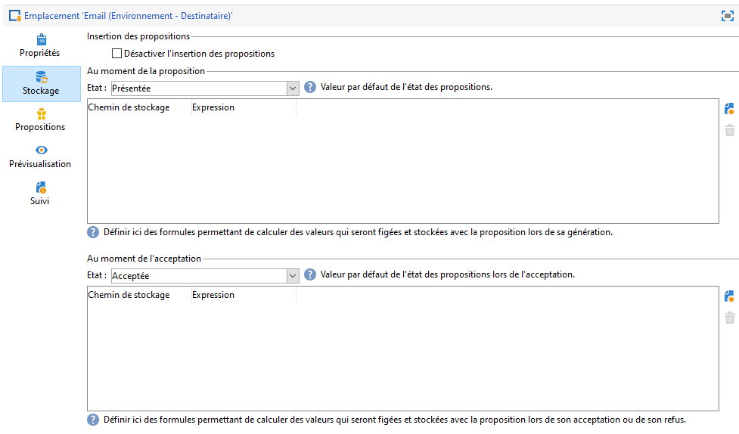Click help icon beside Acceptée state

tap(309, 274)
